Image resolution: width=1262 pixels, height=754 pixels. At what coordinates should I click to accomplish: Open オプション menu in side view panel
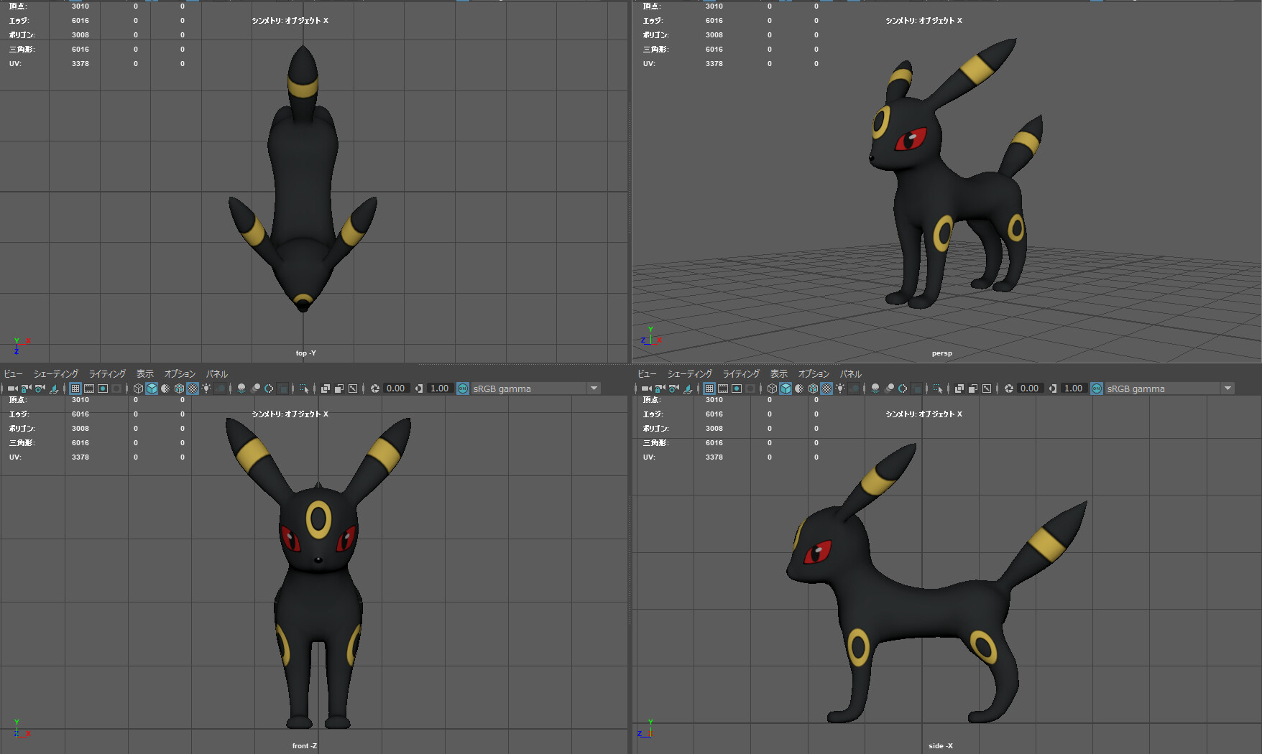tap(814, 374)
